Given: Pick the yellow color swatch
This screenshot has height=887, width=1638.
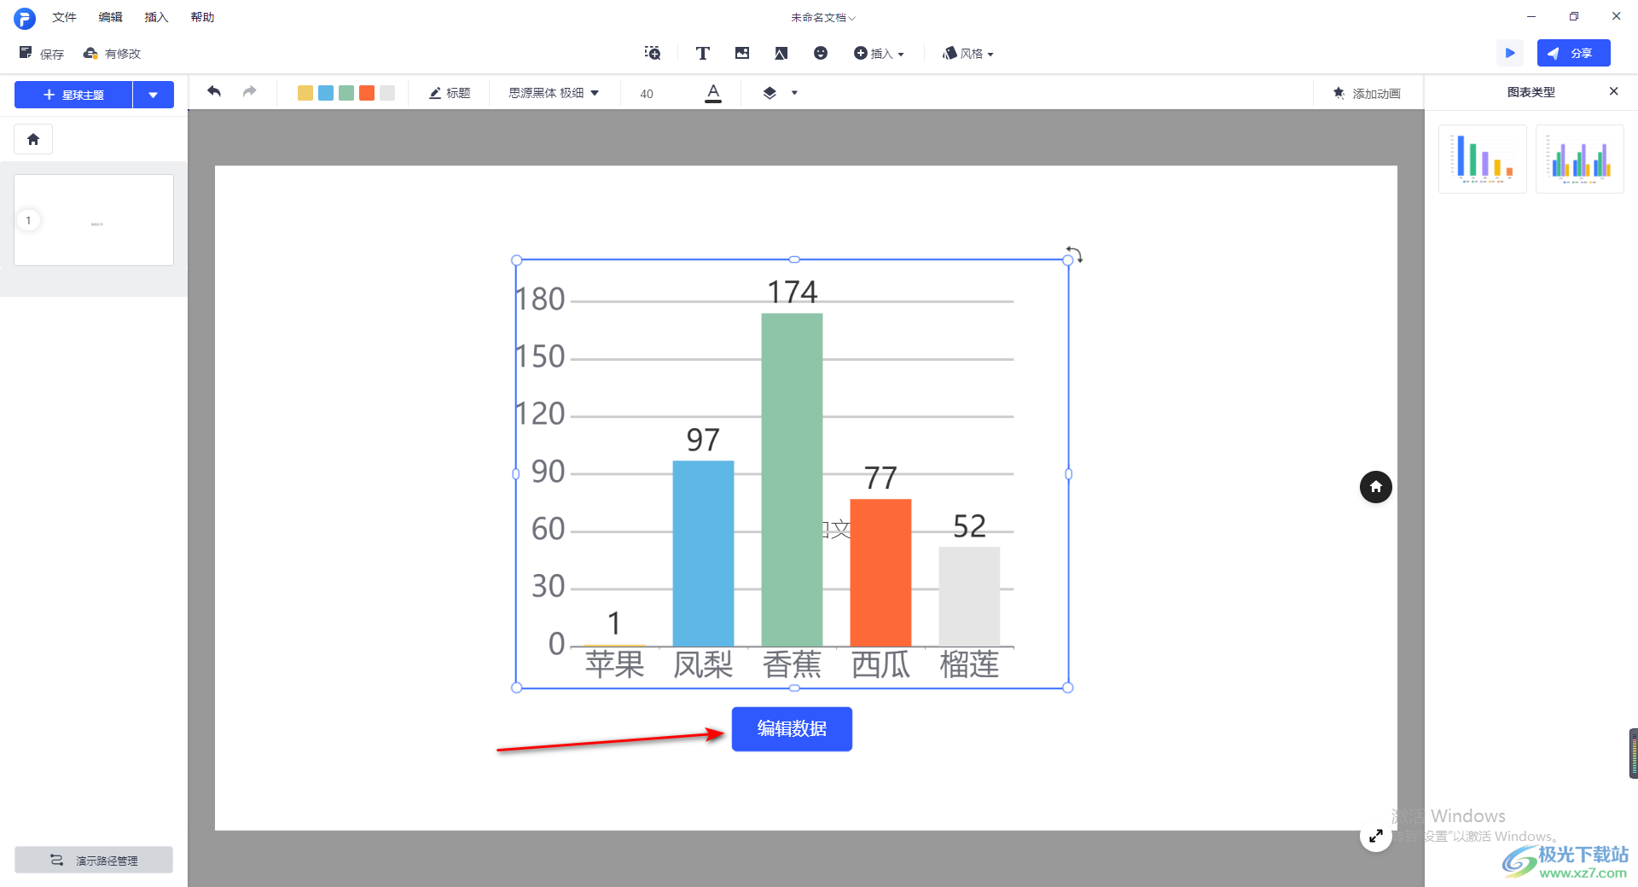Looking at the screenshot, I should [305, 93].
